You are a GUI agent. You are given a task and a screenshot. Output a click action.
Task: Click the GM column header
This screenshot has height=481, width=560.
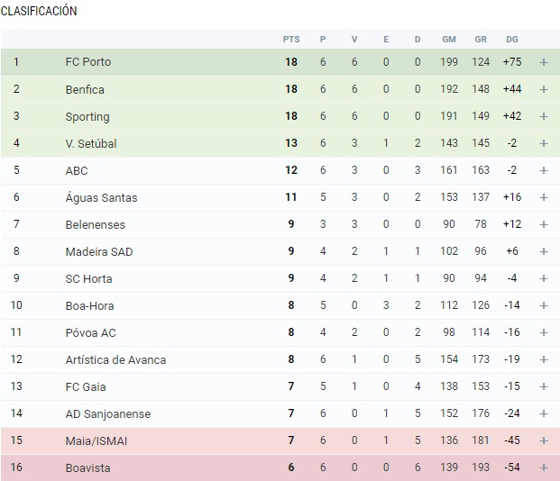click(449, 39)
